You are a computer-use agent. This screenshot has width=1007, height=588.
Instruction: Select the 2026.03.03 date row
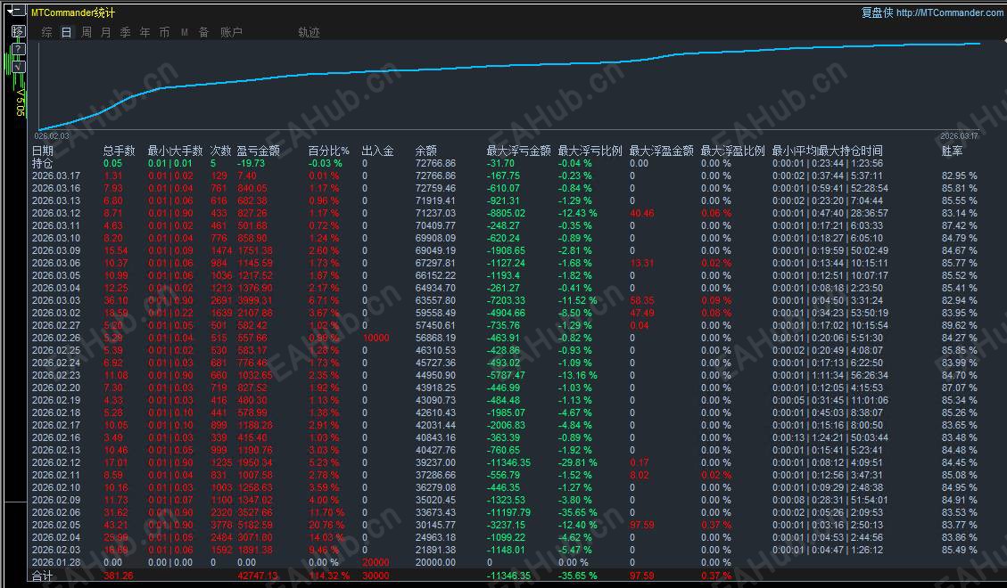56,300
